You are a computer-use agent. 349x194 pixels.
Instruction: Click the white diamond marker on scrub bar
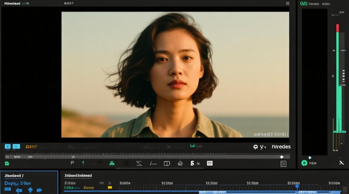pos(281,157)
